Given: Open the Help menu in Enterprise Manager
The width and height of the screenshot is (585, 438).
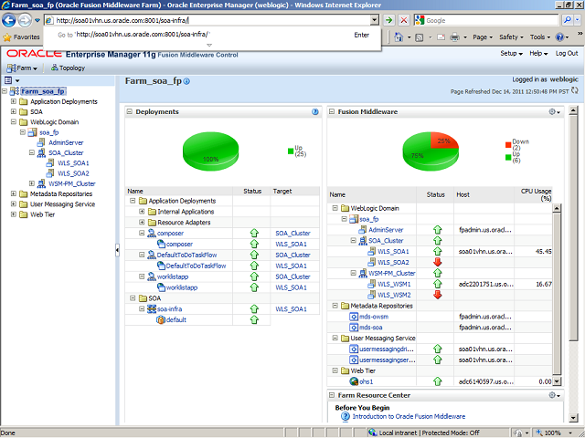Looking at the screenshot, I should click(x=538, y=54).
